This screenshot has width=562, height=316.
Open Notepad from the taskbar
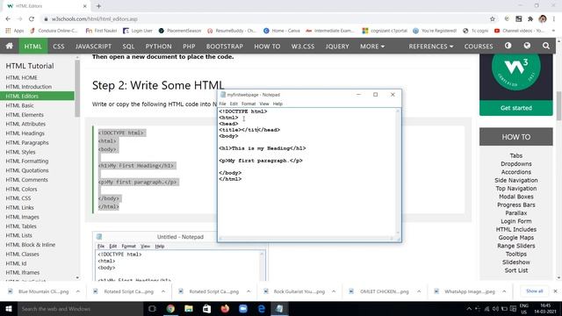pyautogui.click(x=279, y=308)
